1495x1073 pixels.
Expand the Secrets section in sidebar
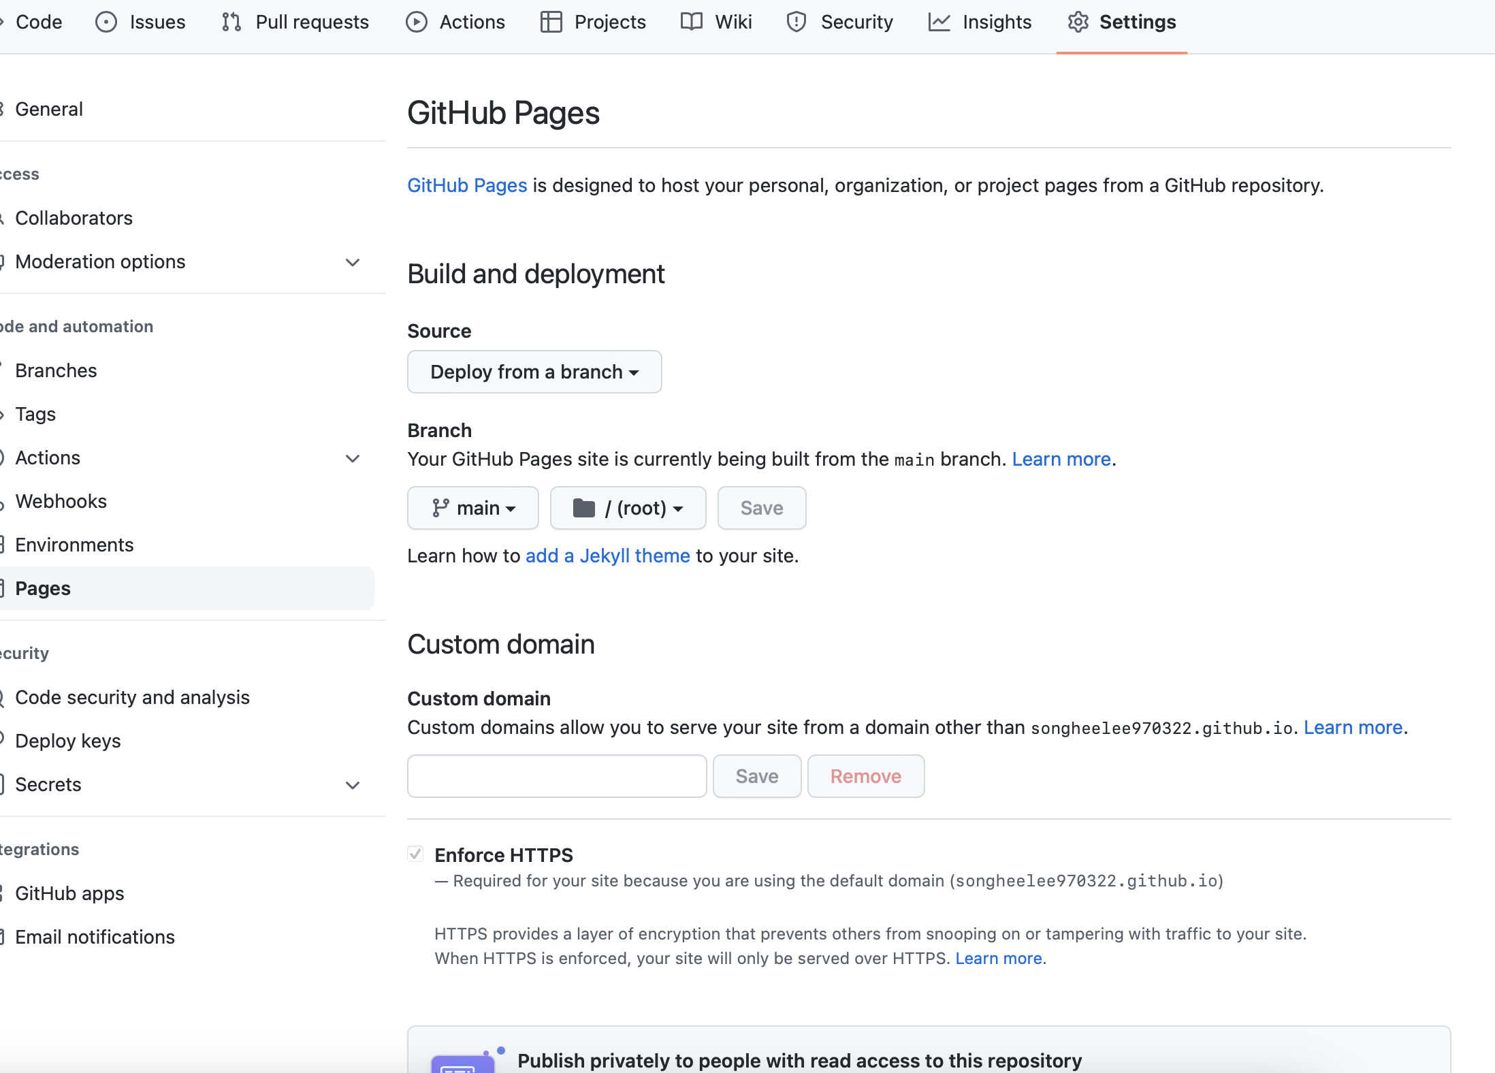(353, 785)
